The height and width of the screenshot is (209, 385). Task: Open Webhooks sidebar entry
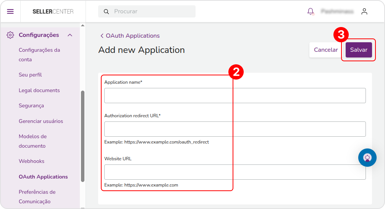[31, 161]
